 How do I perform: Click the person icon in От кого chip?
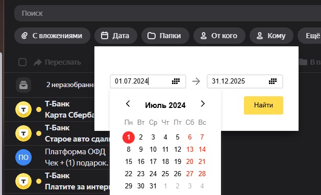[x=204, y=36]
